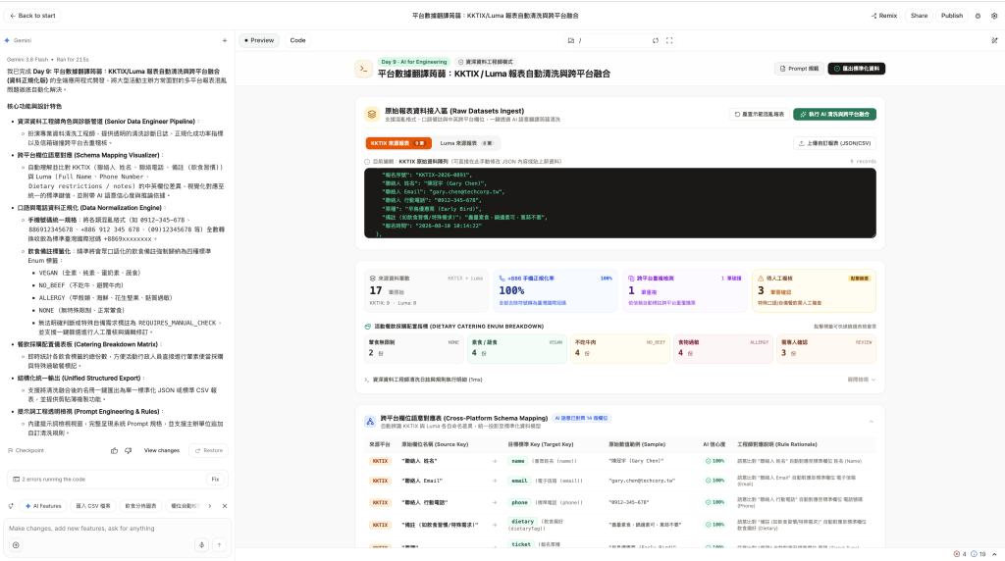Click the chat prompt input field

pyautogui.click(x=118, y=529)
